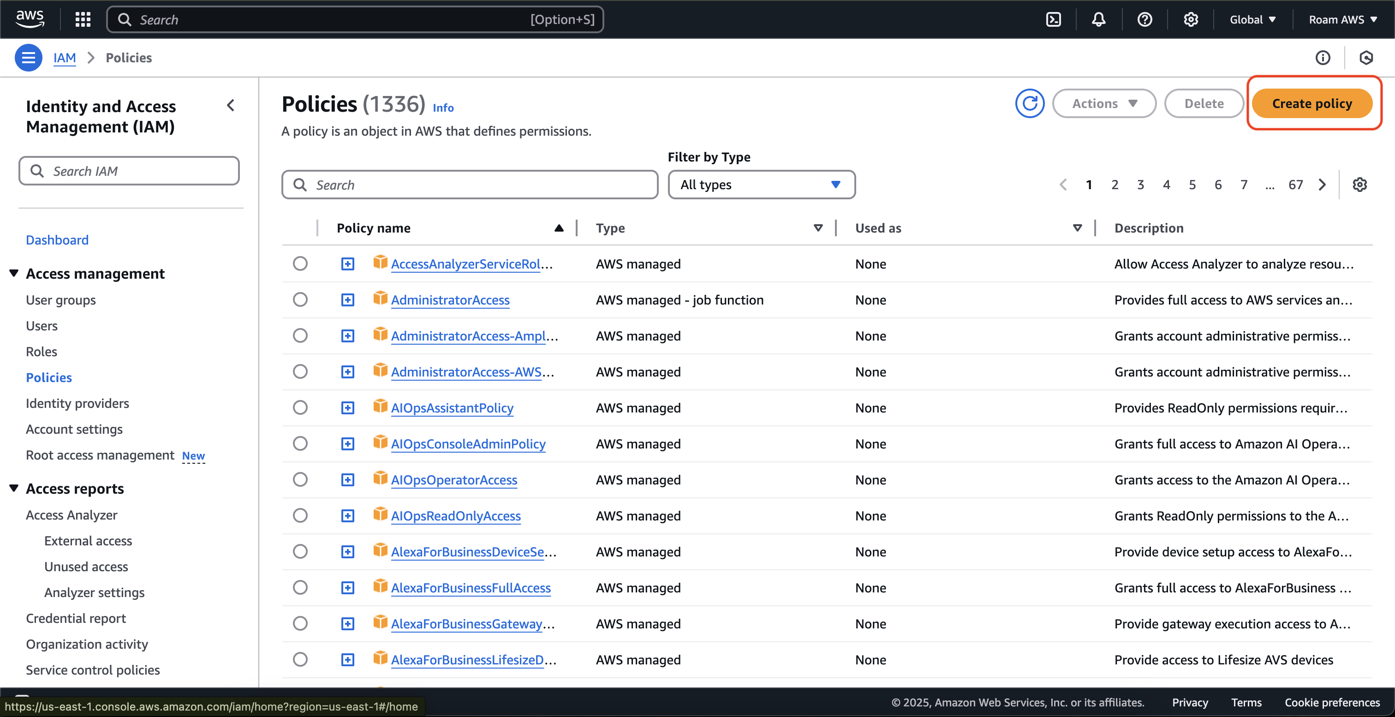This screenshot has width=1395, height=717.
Task: Select the AlexaForBusinessLifesizeD radio button
Action: [300, 660]
